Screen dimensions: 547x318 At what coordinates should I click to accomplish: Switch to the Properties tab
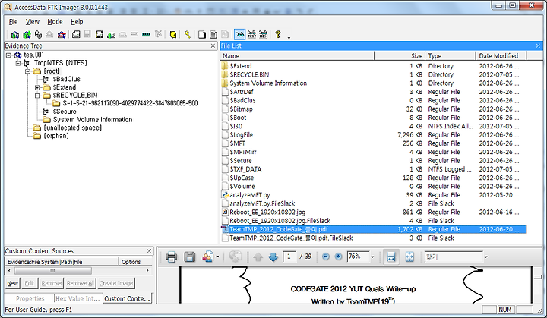click(x=30, y=298)
